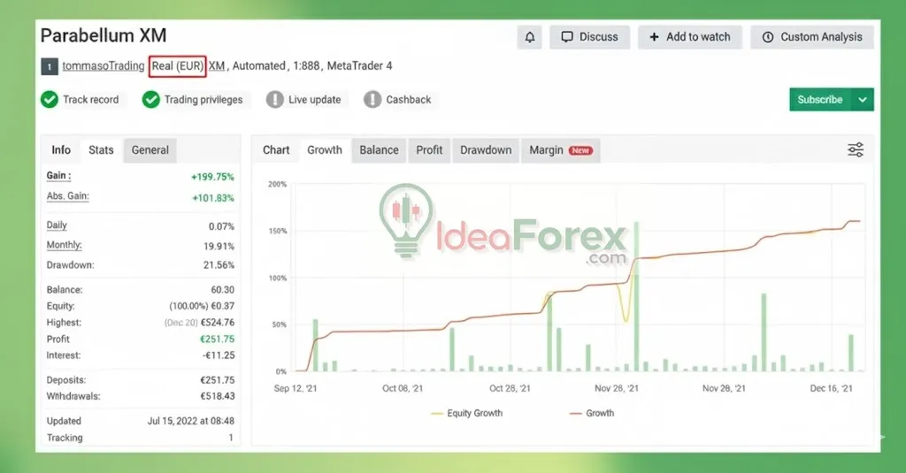This screenshot has height=473, width=906.
Task: Open chart settings sliders icon
Action: click(856, 150)
